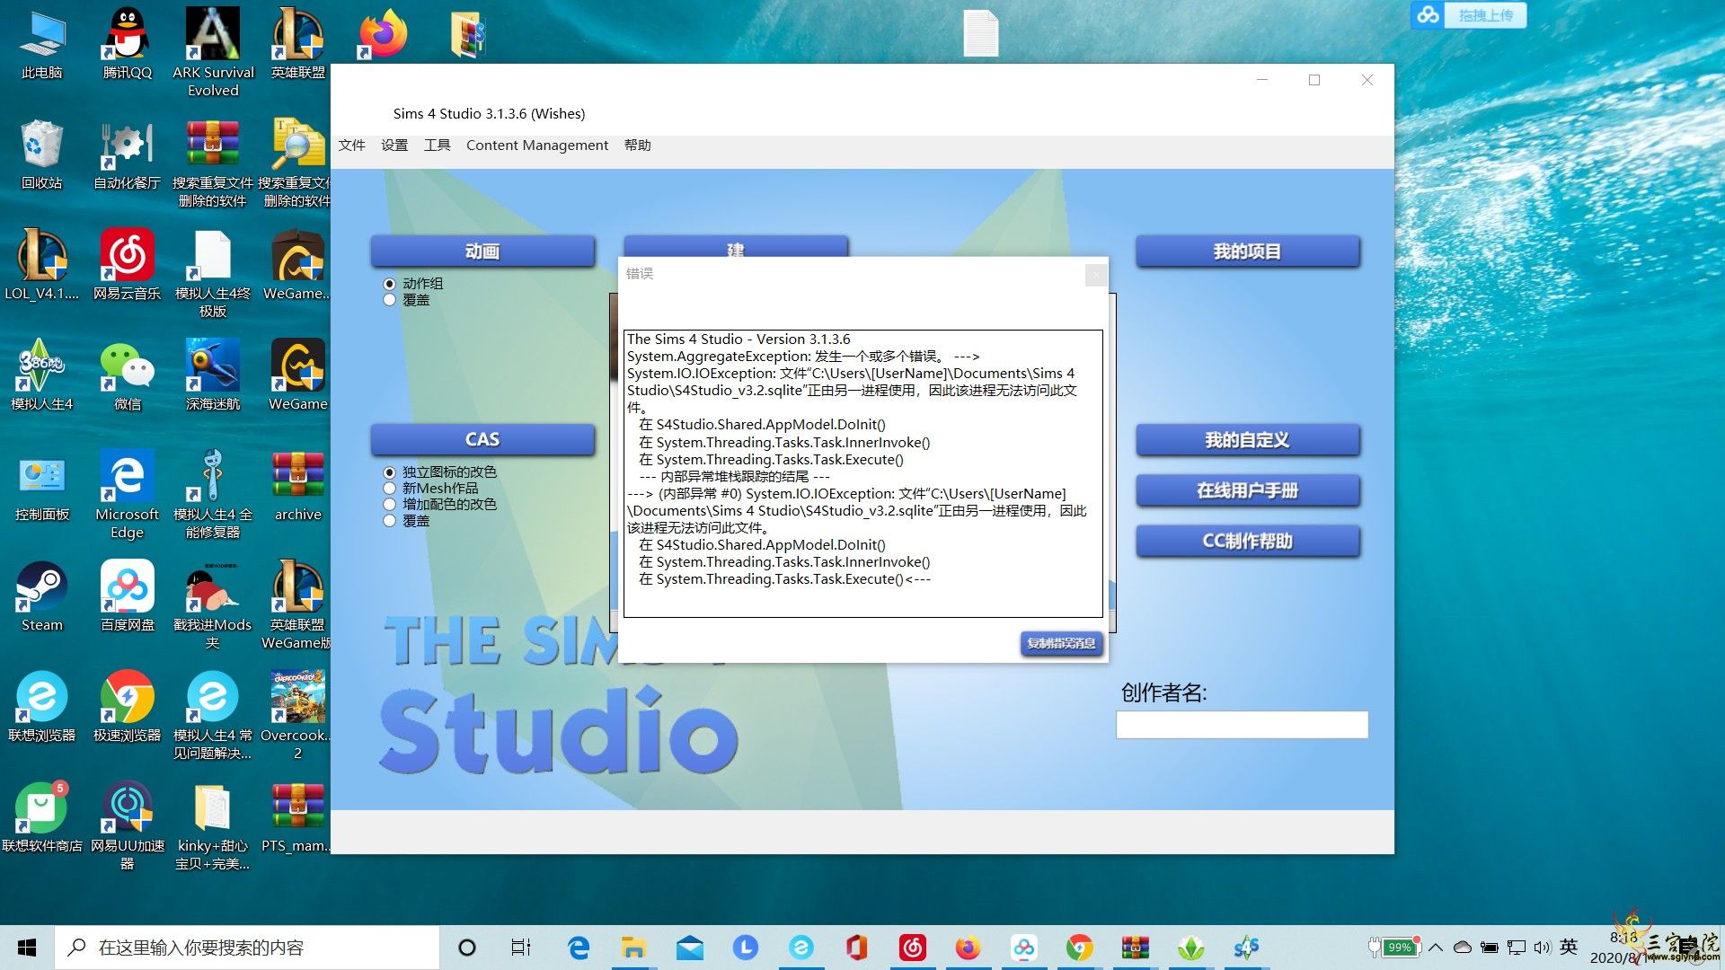Open 我的自定义
This screenshot has width=1725, height=970.
1248,440
